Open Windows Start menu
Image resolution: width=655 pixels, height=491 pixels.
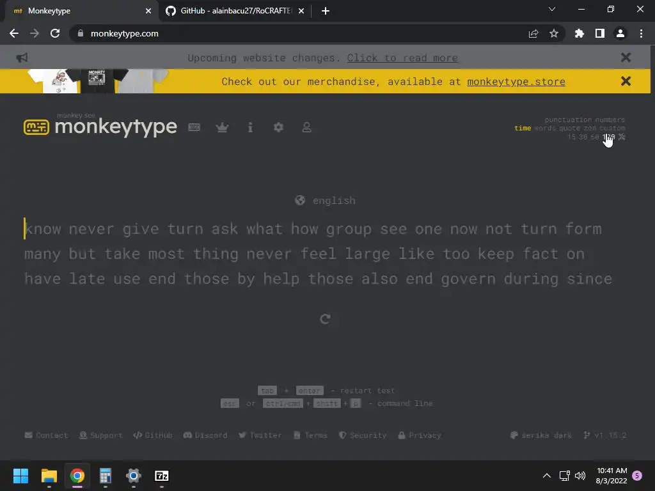[x=20, y=476]
